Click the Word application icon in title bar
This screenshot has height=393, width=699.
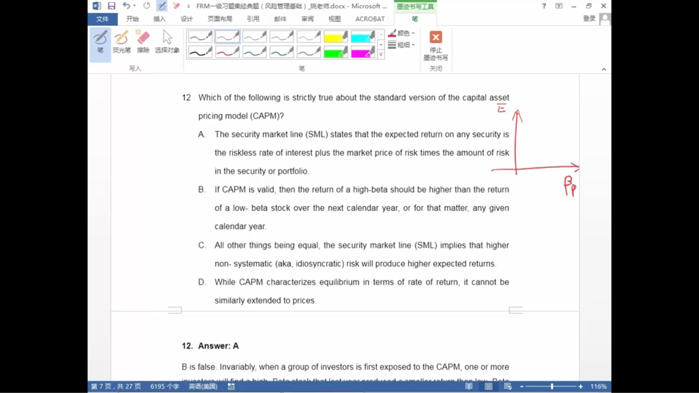pos(97,5)
